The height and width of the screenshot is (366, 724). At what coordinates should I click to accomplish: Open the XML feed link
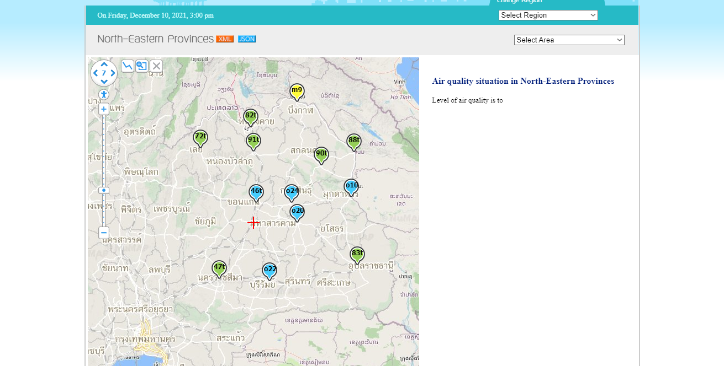pos(225,39)
